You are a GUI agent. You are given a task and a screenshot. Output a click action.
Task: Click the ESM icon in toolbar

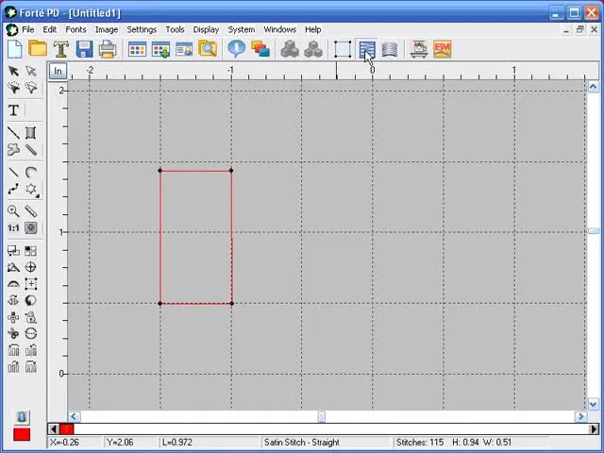(443, 49)
